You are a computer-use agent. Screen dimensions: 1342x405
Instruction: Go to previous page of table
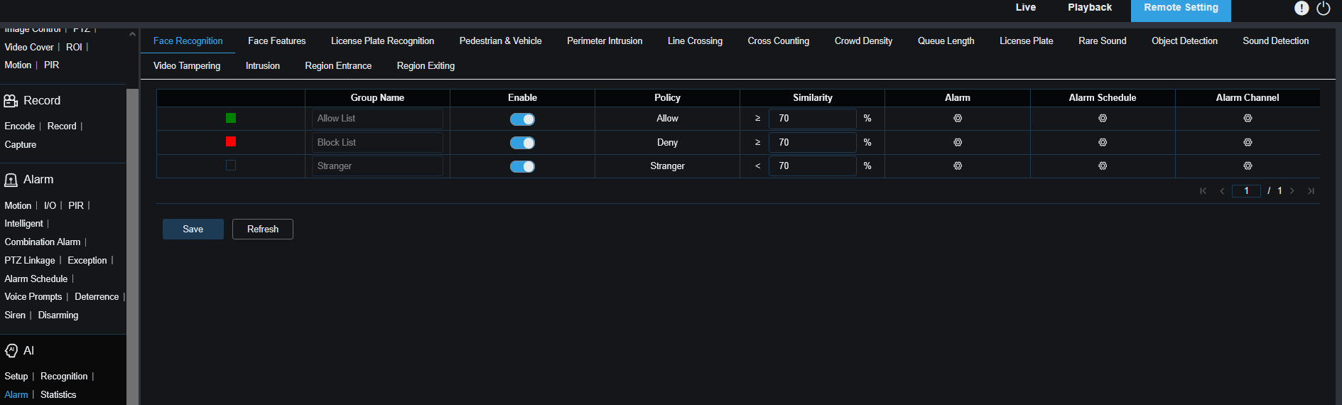pyautogui.click(x=1222, y=191)
